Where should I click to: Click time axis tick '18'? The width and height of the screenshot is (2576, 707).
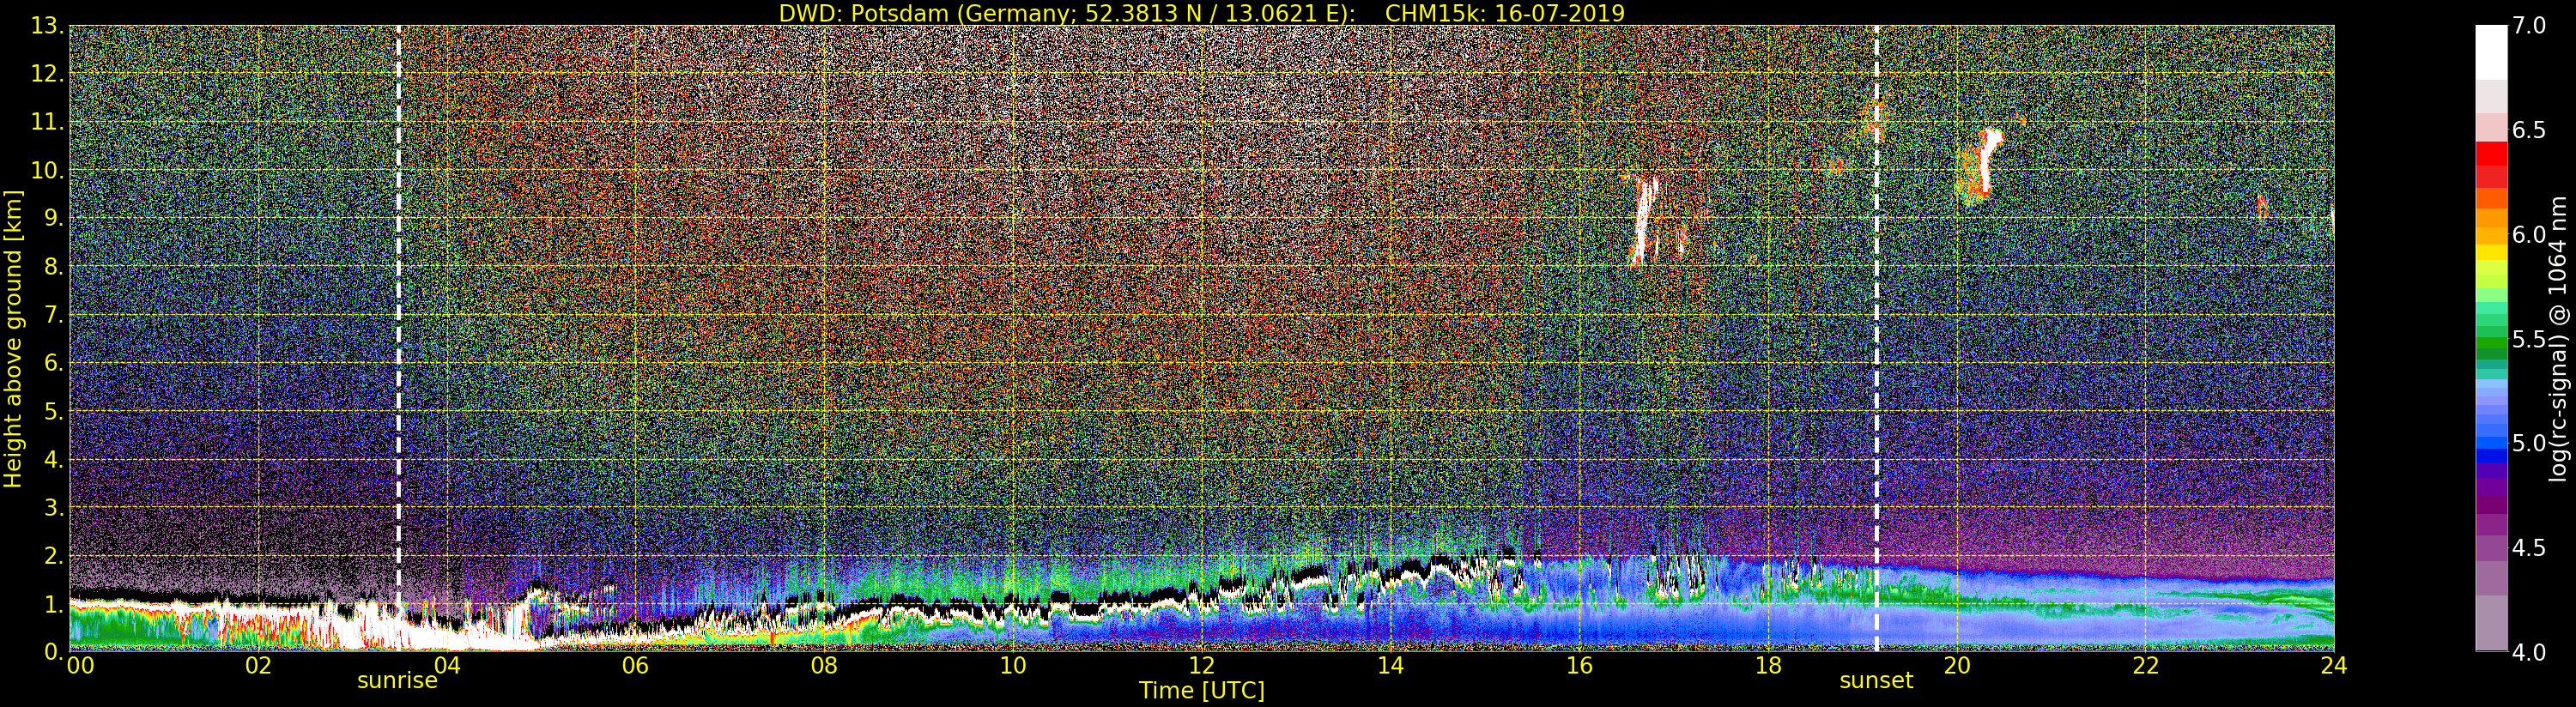point(1768,666)
